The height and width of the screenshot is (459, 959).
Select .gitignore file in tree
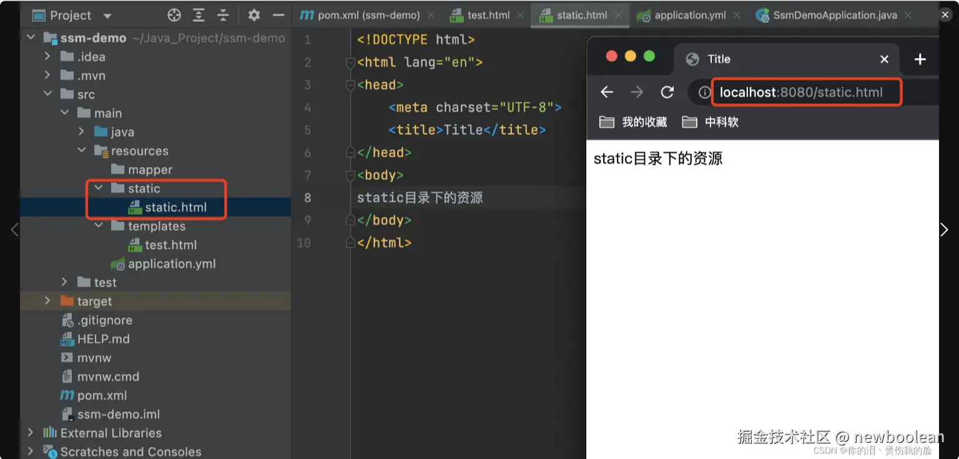96,320
